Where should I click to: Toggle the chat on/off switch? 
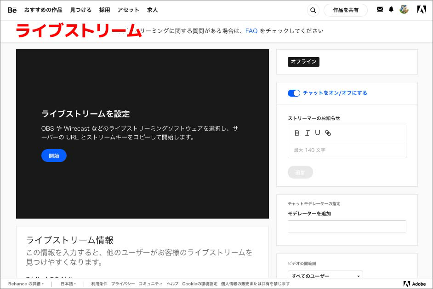(294, 93)
